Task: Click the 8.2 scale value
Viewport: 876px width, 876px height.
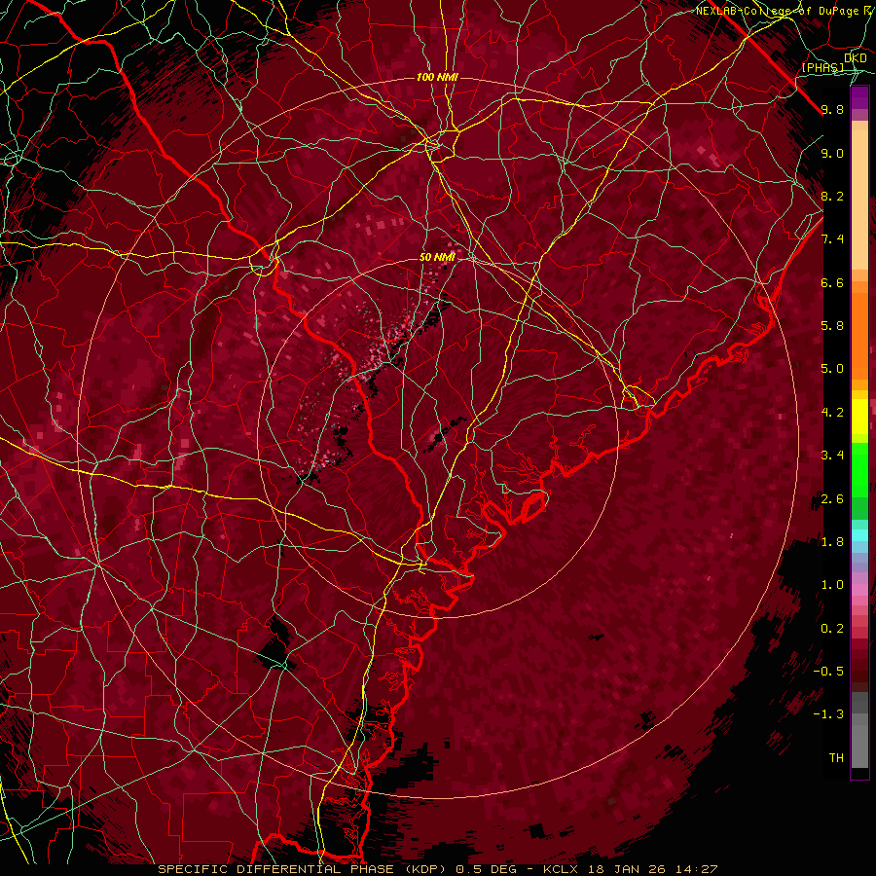Action: point(832,196)
